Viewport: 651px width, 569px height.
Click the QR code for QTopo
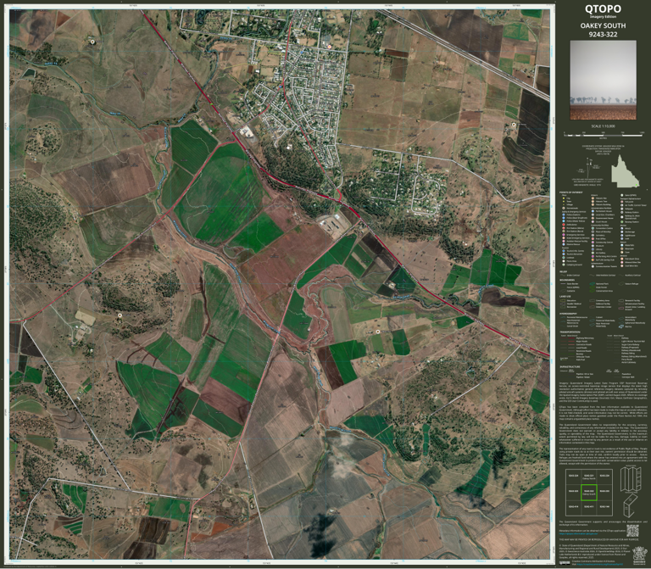click(x=632, y=530)
